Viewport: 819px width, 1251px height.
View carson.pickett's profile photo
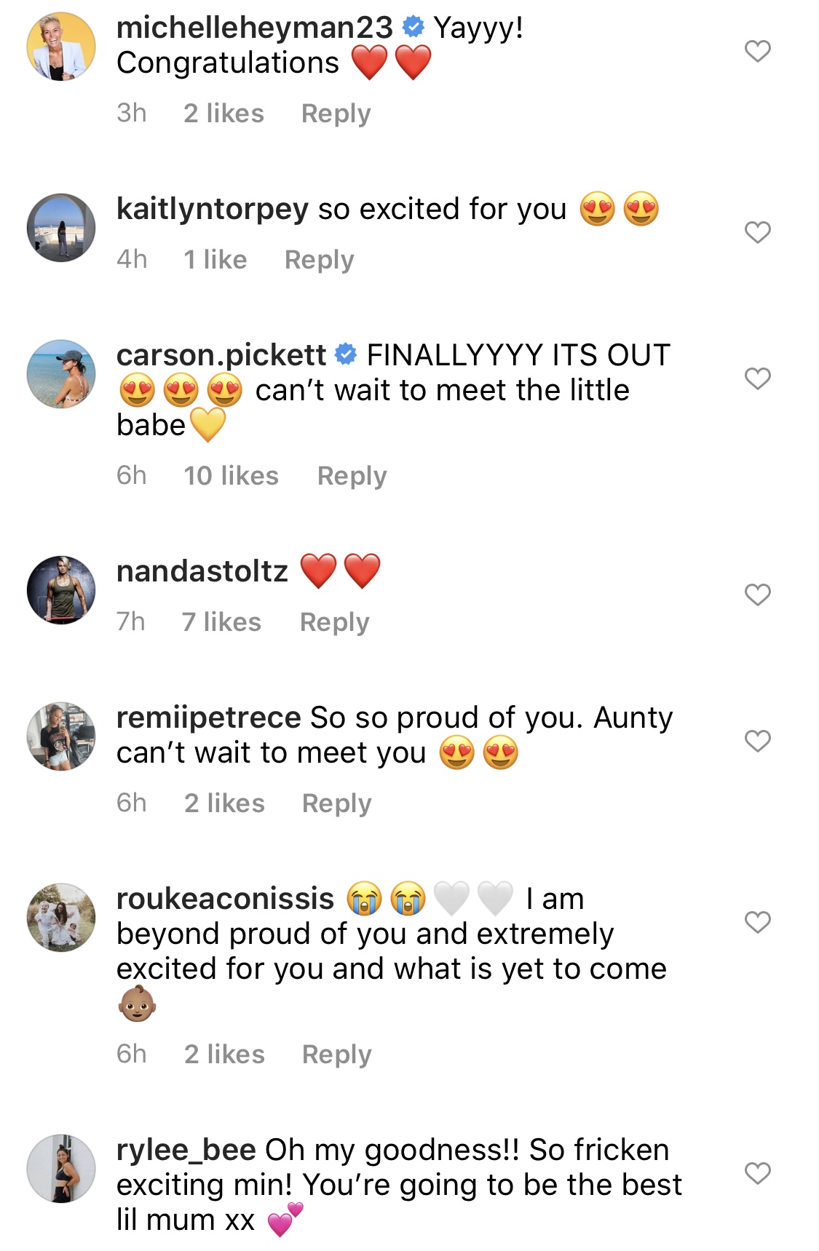pos(61,374)
